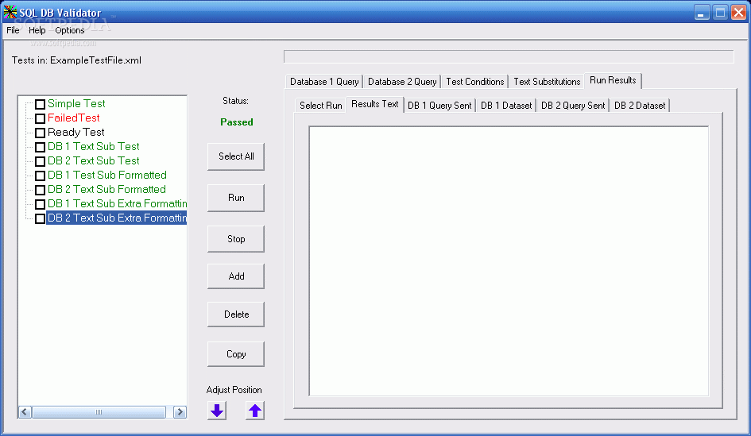Move selected test down with blue arrow

coord(217,410)
